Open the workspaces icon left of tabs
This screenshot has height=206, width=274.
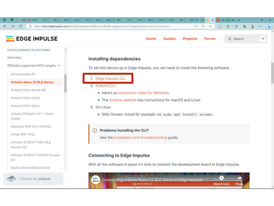click(5, 20)
